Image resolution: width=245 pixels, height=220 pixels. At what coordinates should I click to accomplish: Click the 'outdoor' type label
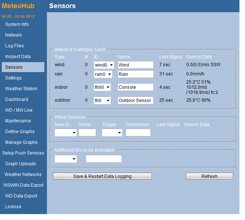tap(62, 100)
